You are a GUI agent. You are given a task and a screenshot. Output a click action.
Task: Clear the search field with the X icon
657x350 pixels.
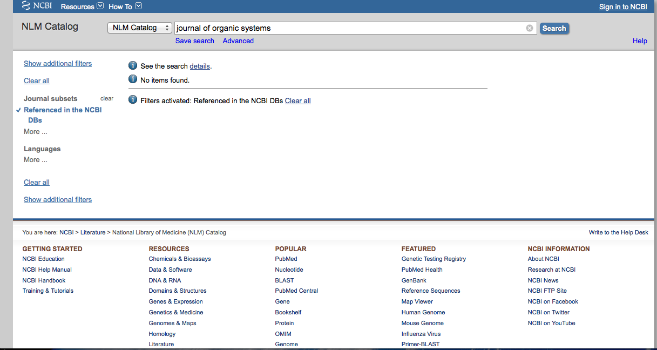tap(529, 28)
